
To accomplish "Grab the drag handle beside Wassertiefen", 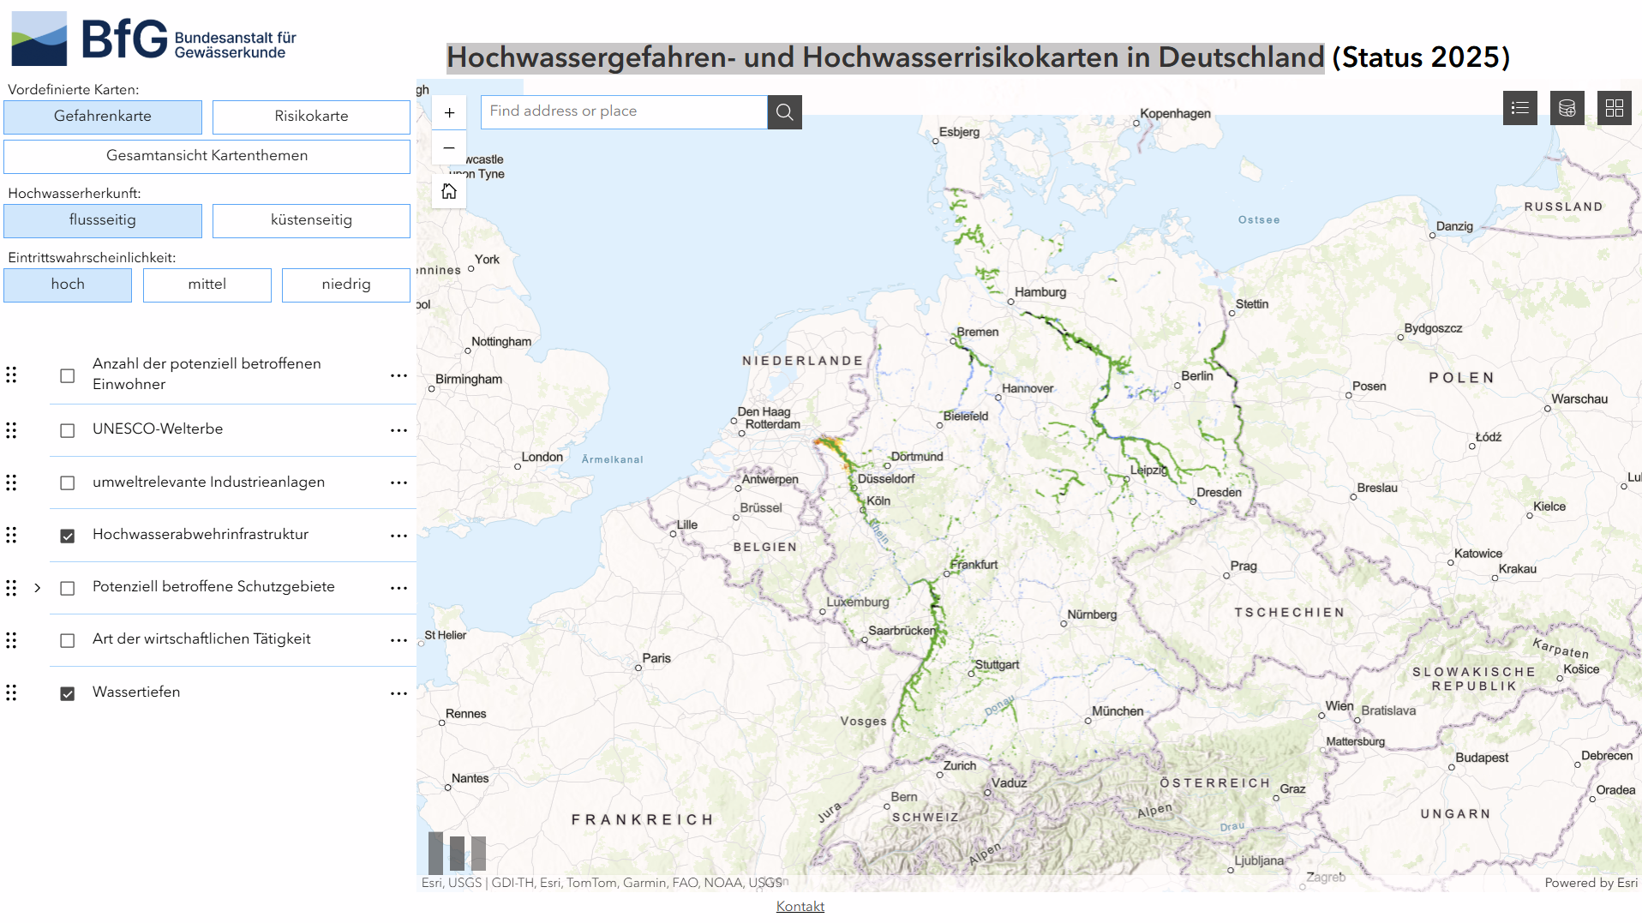I will click(x=11, y=692).
